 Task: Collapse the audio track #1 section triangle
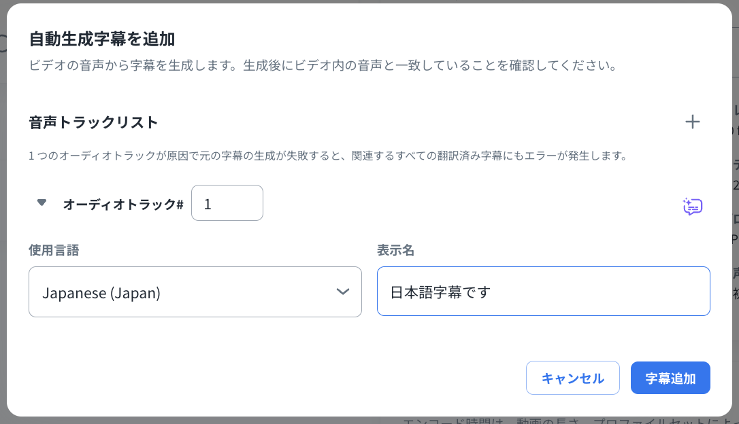42,202
